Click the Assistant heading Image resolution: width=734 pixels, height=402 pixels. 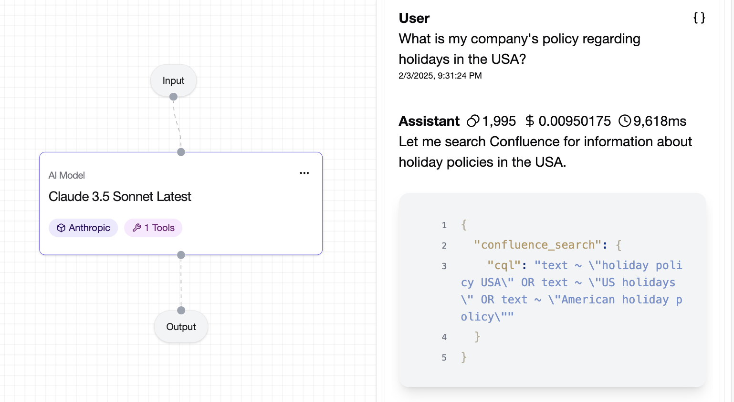coord(429,121)
